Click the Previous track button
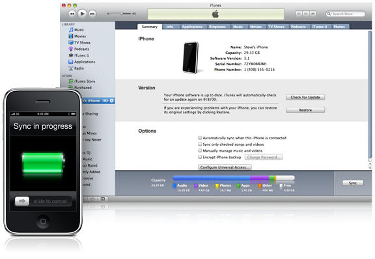This screenshot has width=375, height=259. (72, 14)
